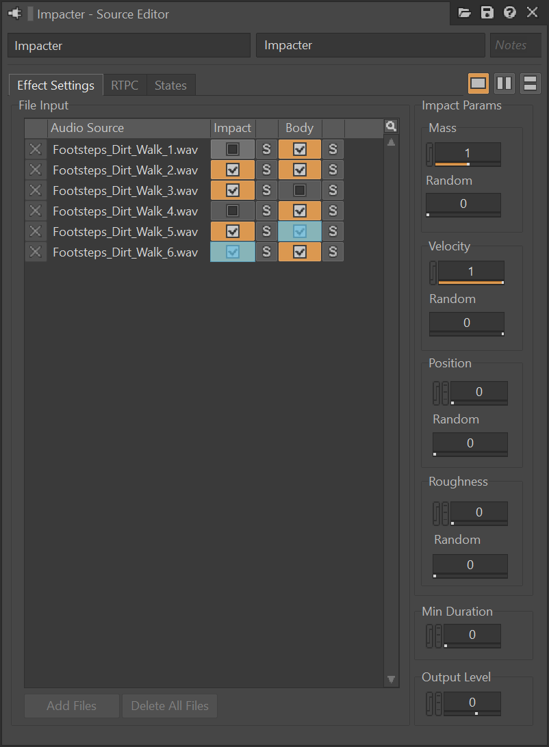Select single panel layout view icon

click(478, 84)
